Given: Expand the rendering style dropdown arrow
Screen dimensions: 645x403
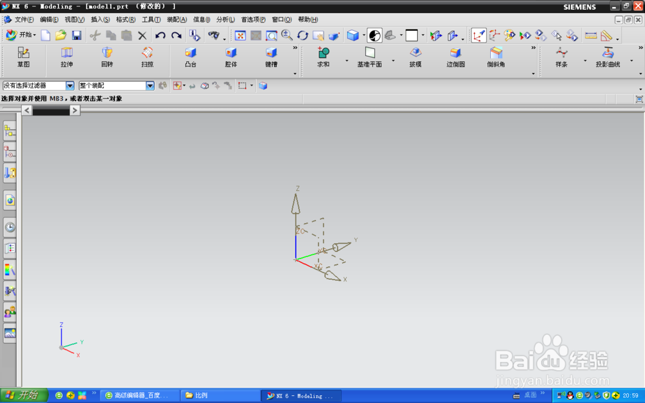Looking at the screenshot, I should pyautogui.click(x=364, y=35).
